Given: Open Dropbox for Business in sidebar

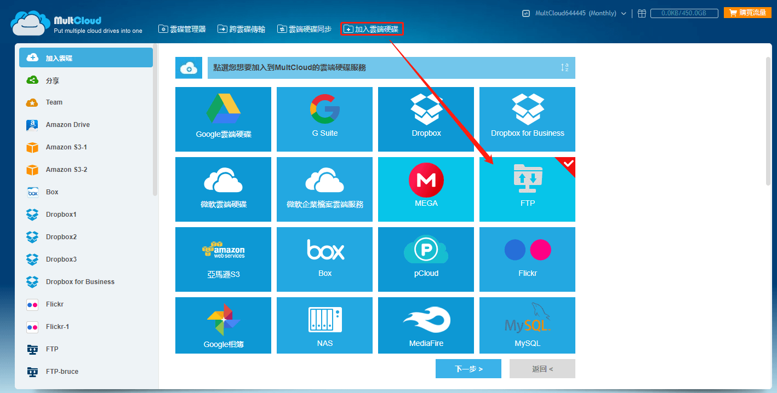Looking at the screenshot, I should coord(86,282).
